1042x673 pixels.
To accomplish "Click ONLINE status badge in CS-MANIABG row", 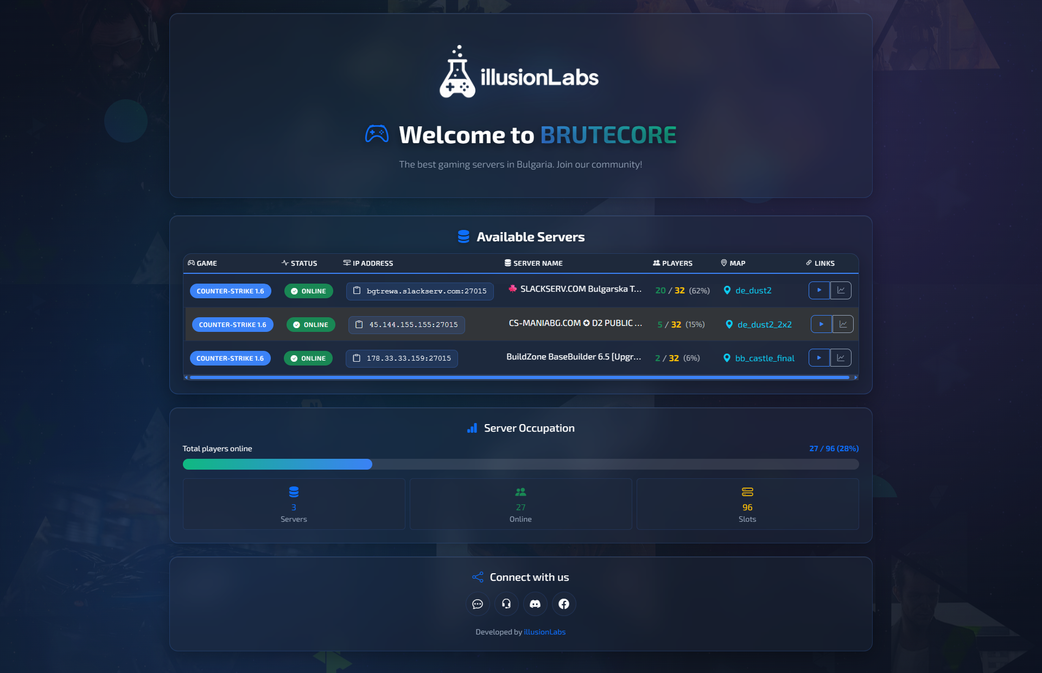I will pos(310,324).
